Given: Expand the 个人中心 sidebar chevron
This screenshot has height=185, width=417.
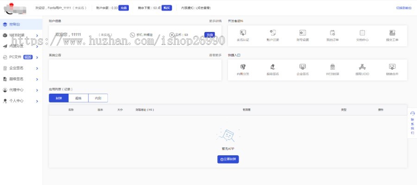Looking at the screenshot, I should pos(37,101).
